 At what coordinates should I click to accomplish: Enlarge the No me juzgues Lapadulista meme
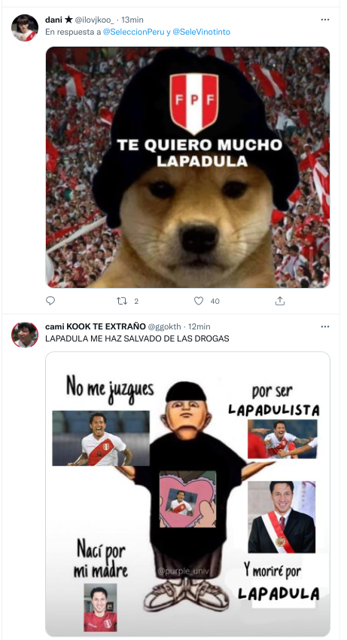click(187, 494)
